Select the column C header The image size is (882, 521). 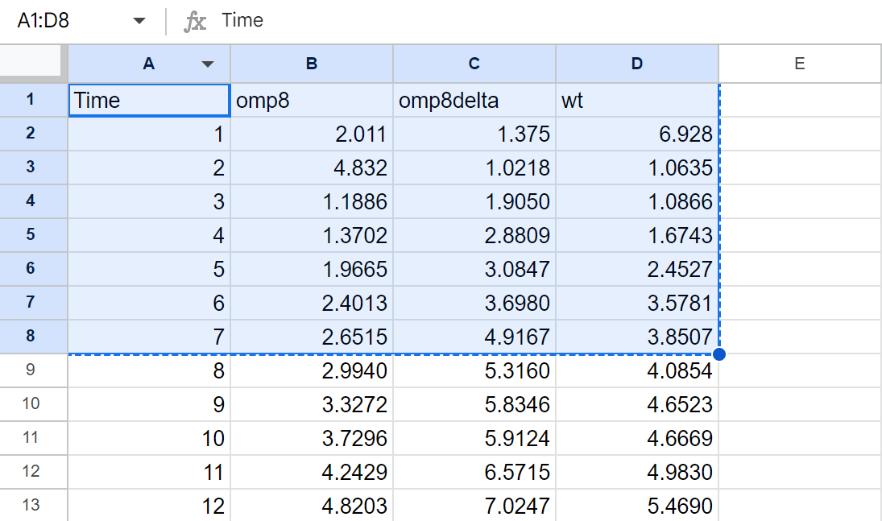pyautogui.click(x=474, y=64)
